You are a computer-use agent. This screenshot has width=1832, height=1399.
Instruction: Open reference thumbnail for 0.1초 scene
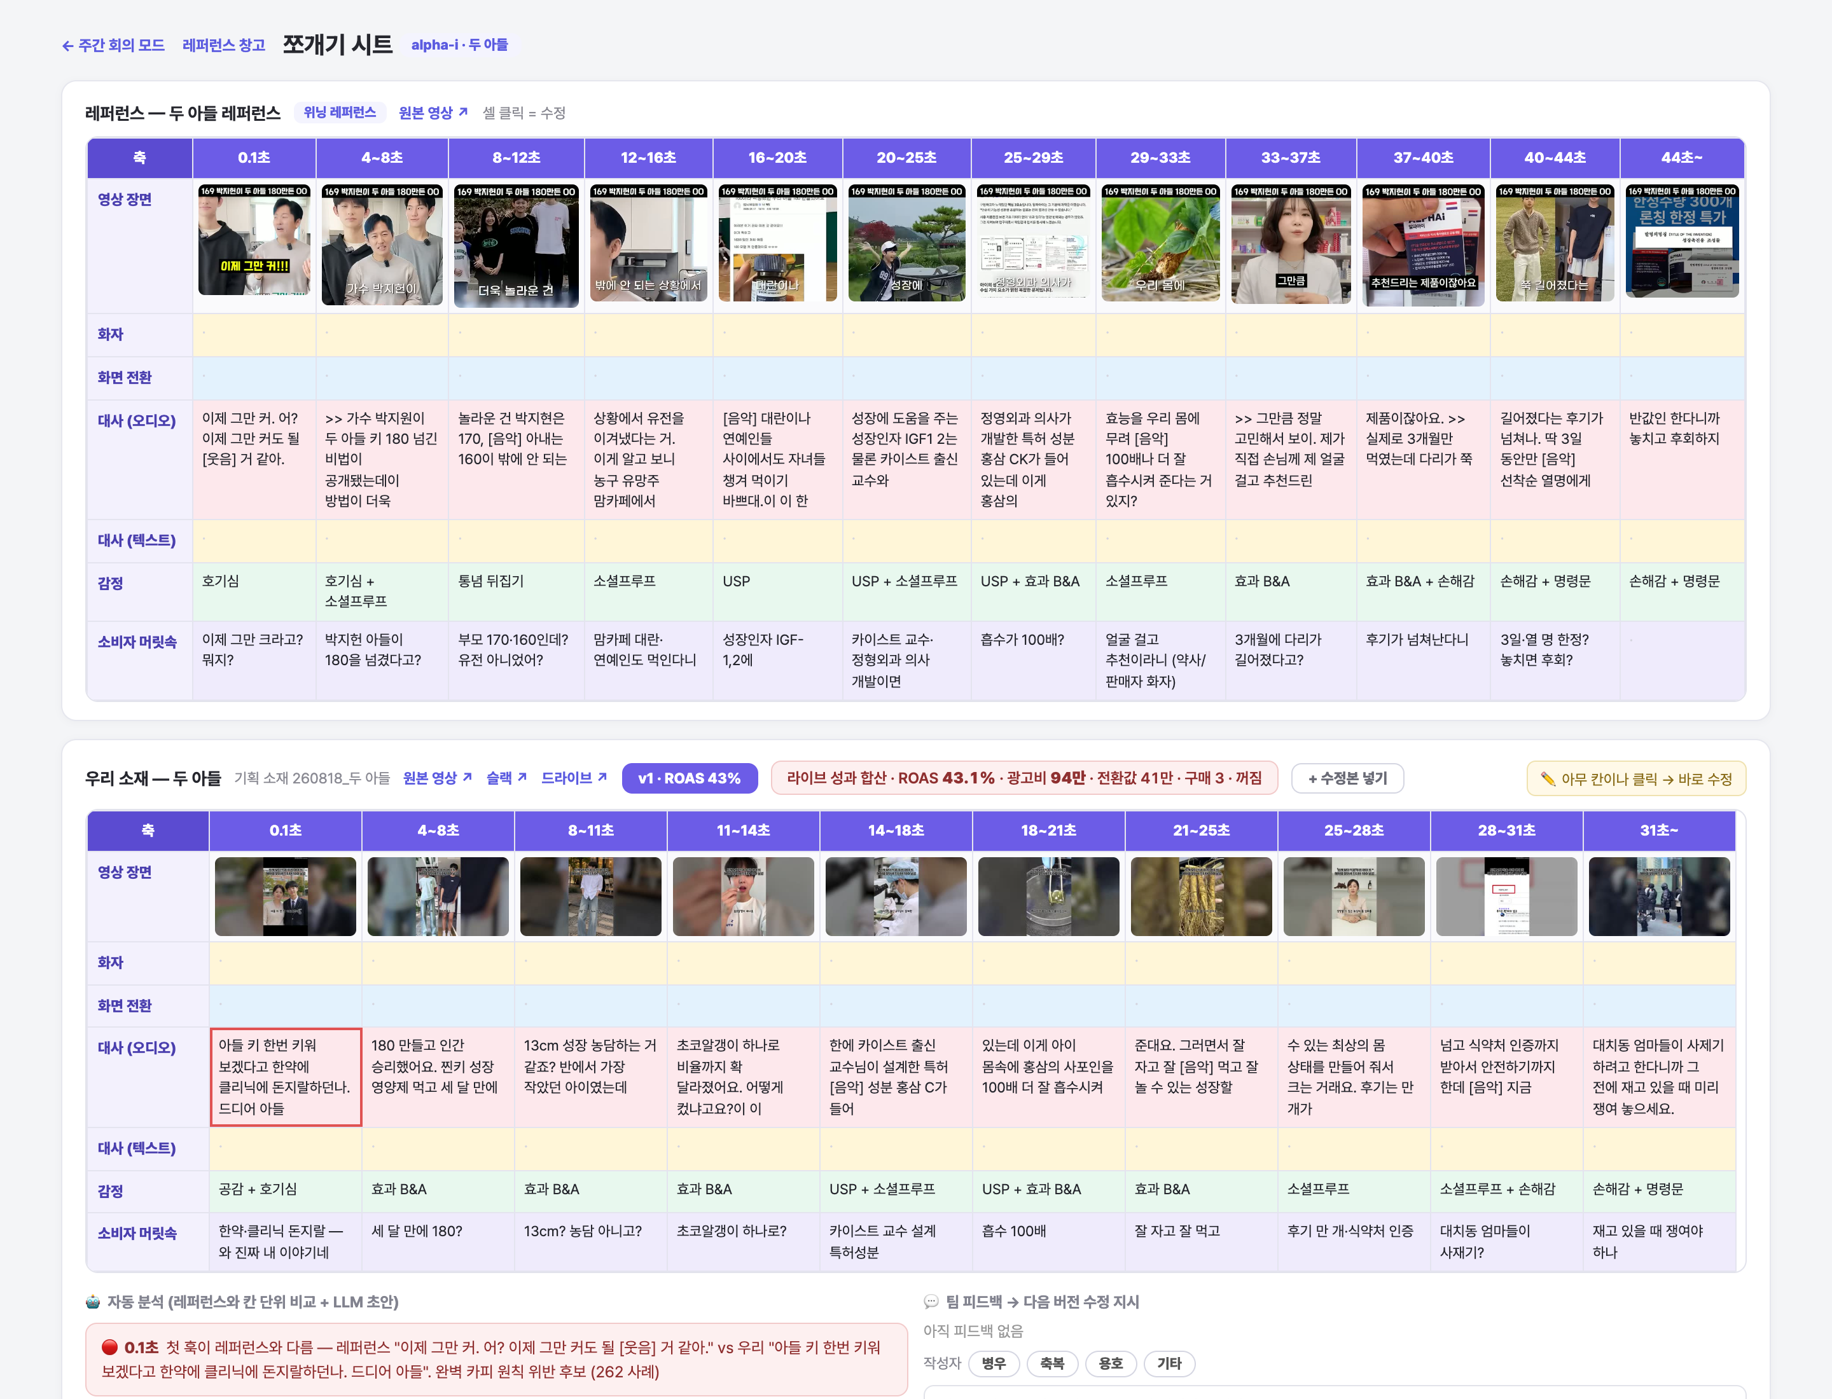[x=254, y=240]
